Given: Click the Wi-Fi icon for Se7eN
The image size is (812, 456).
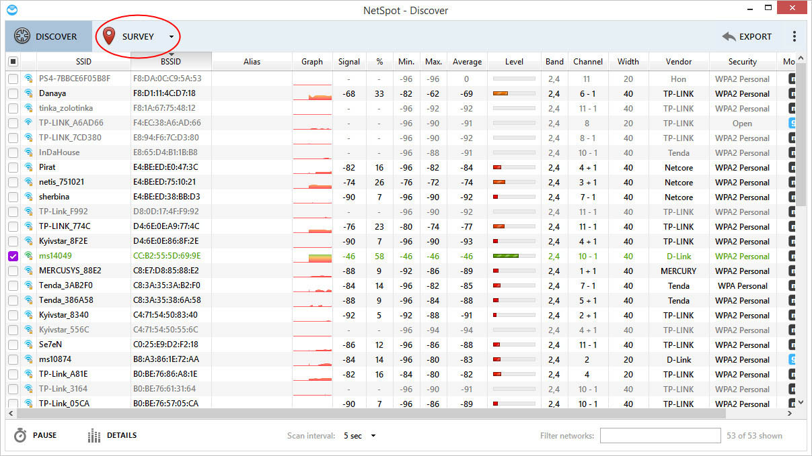Looking at the screenshot, I should click(28, 345).
